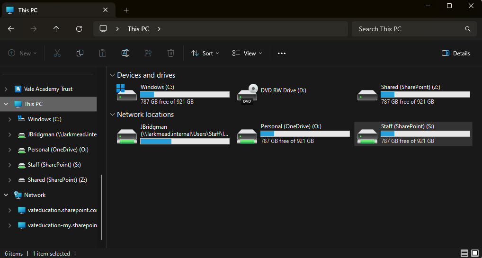Click the 'Network locations' heading text
482x258 pixels.
tap(145, 115)
